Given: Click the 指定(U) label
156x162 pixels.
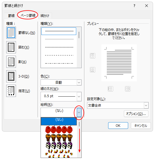Looking at the screenshot, I should [x=24, y=91].
